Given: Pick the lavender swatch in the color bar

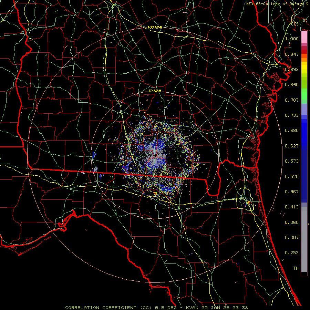Looking at the screenshot, I should tap(304, 109).
